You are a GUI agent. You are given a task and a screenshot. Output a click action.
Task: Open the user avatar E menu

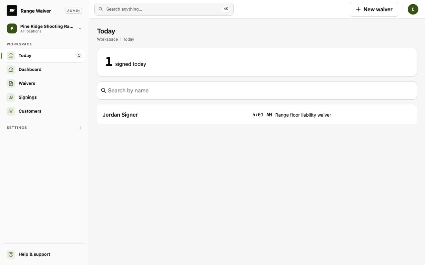pyautogui.click(x=413, y=9)
